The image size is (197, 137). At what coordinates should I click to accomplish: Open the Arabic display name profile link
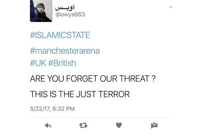(65, 8)
